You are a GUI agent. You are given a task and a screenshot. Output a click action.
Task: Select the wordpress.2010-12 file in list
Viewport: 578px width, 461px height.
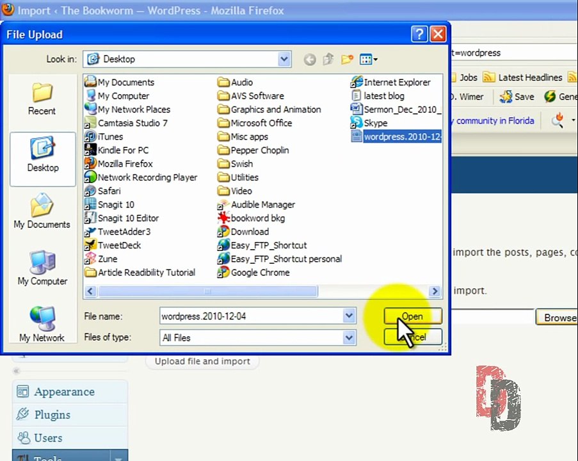click(x=396, y=136)
